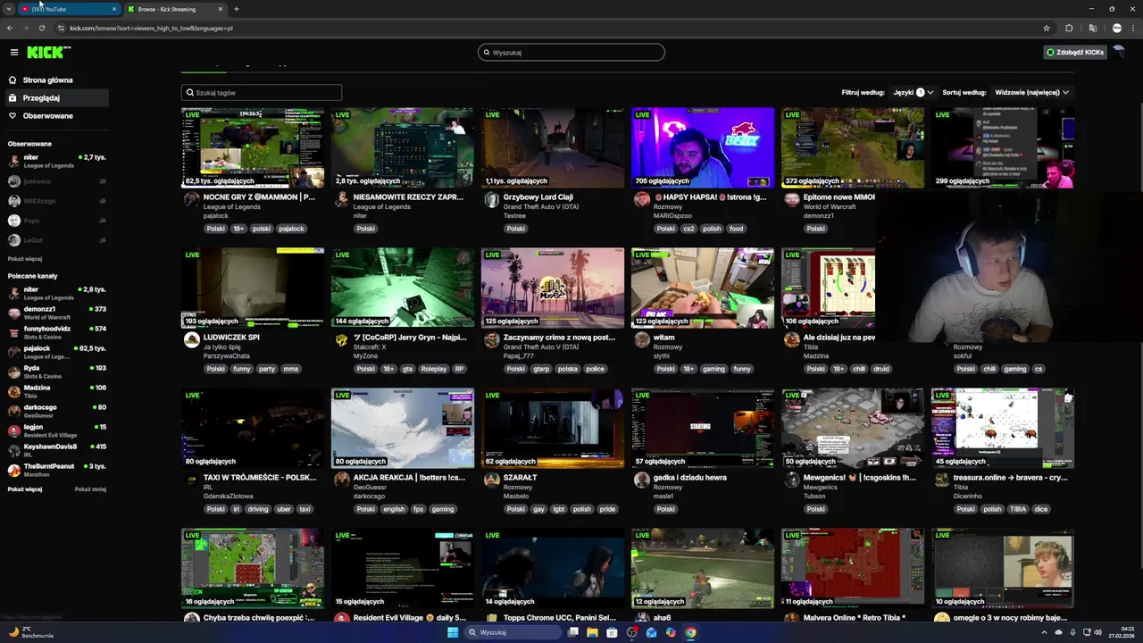Open the Języki filter dropdown

[914, 93]
